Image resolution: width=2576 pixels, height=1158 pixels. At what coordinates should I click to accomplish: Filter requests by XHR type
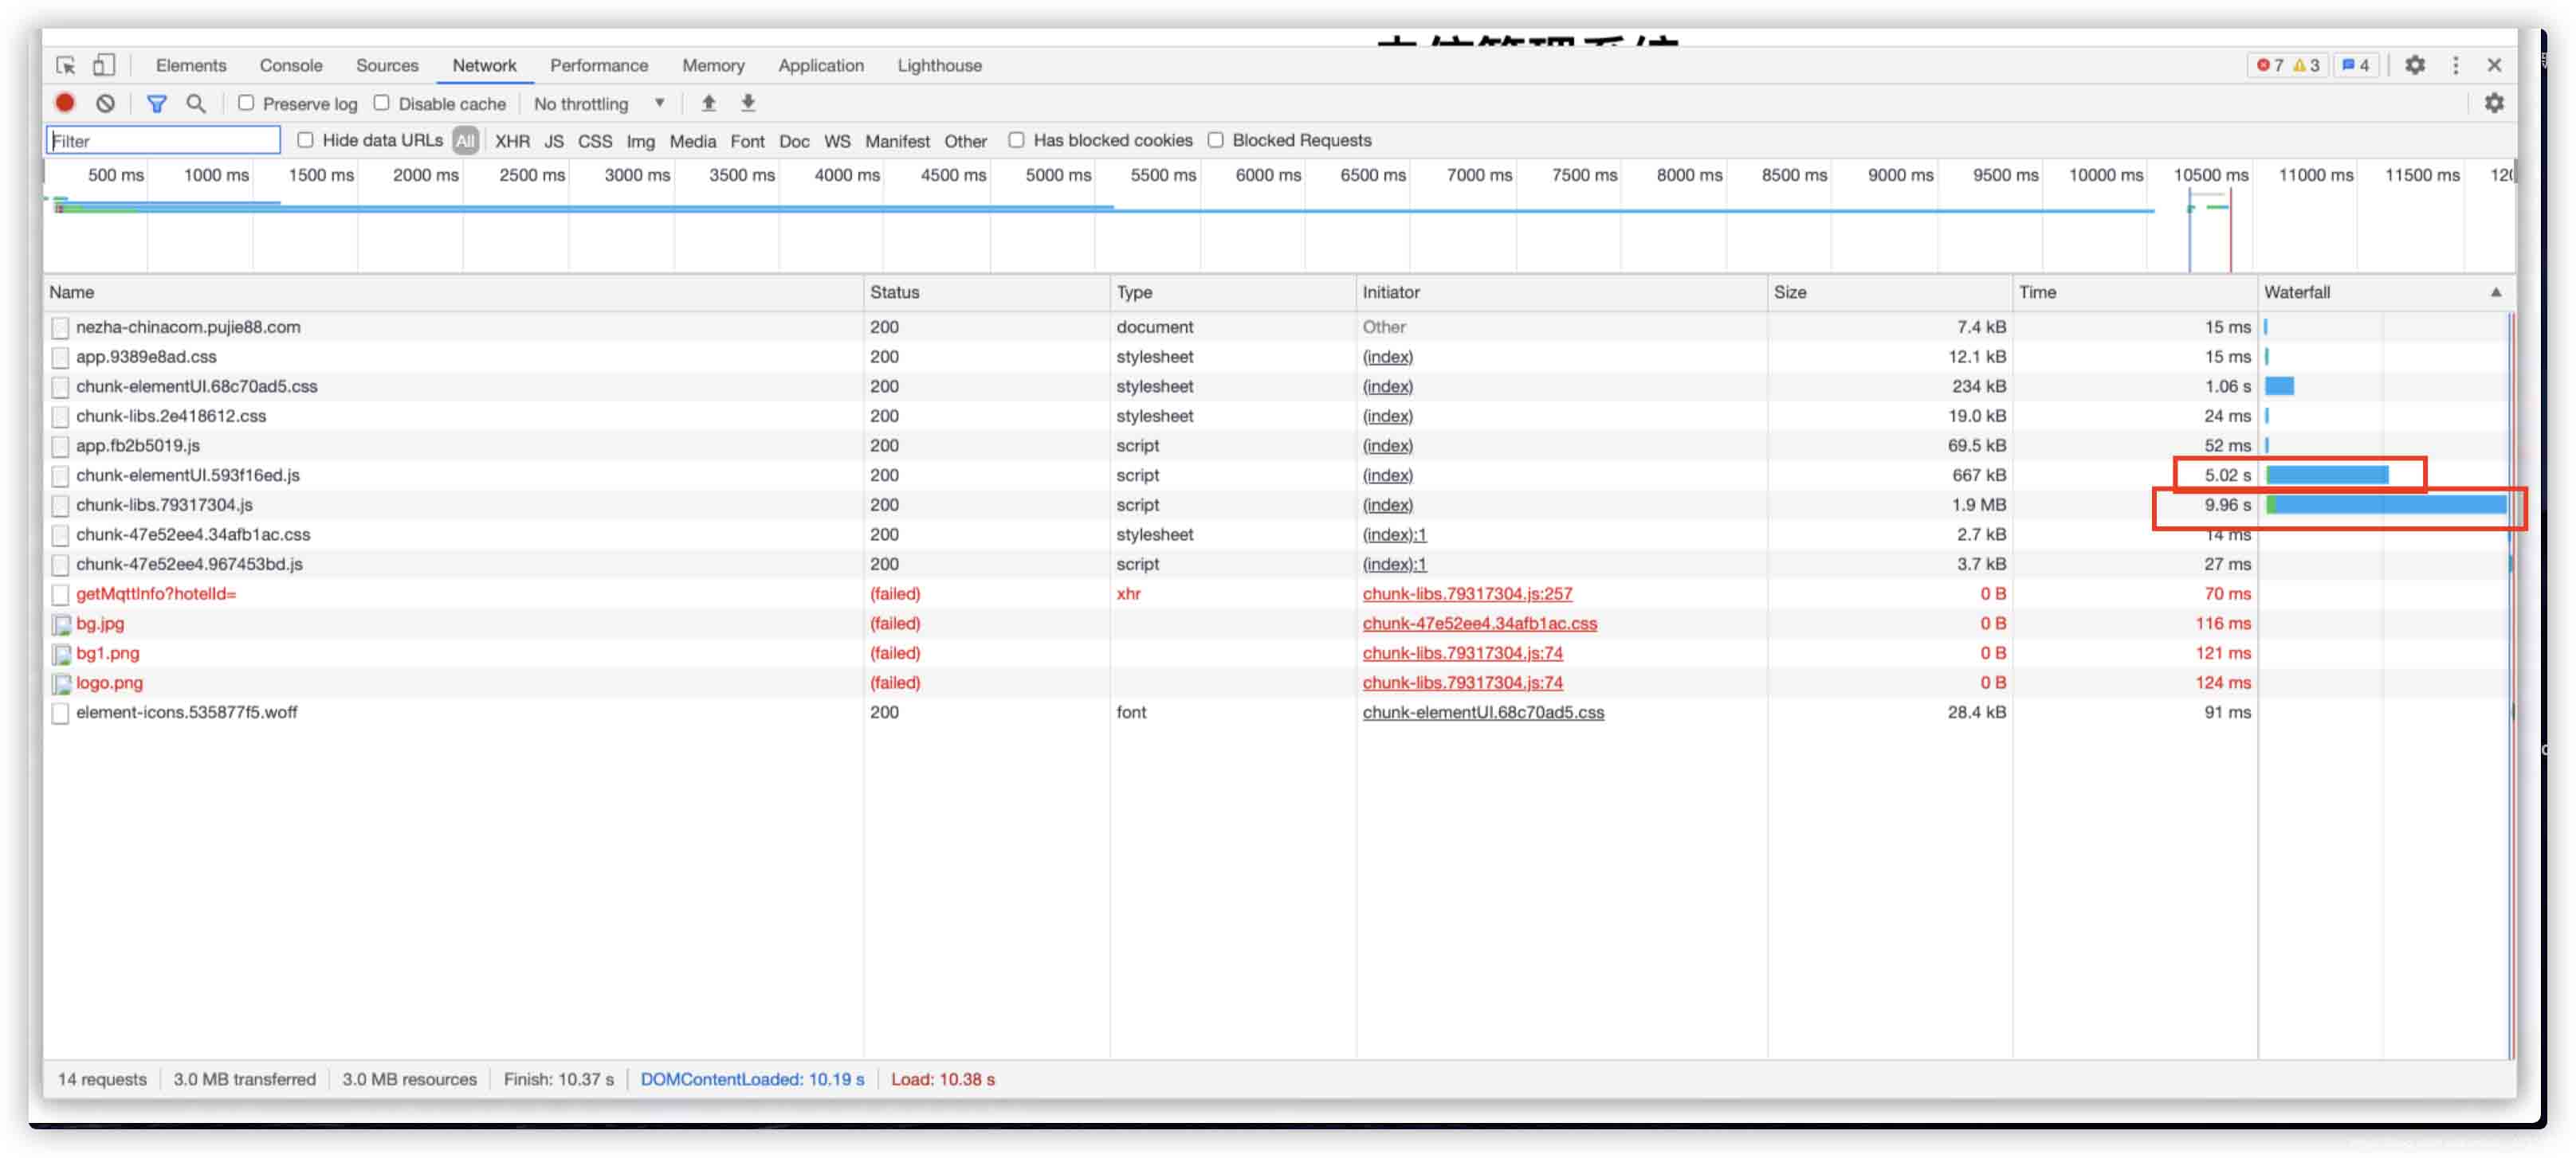tap(512, 141)
